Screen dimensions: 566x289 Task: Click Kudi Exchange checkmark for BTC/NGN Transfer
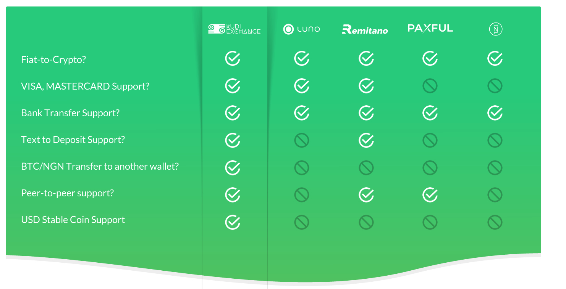tap(233, 167)
